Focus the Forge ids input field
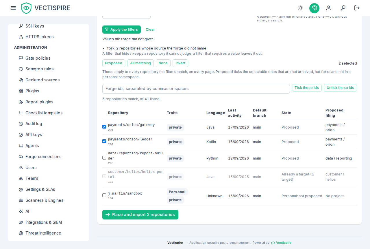Viewport: 370px width, 249px height. (x=196, y=89)
